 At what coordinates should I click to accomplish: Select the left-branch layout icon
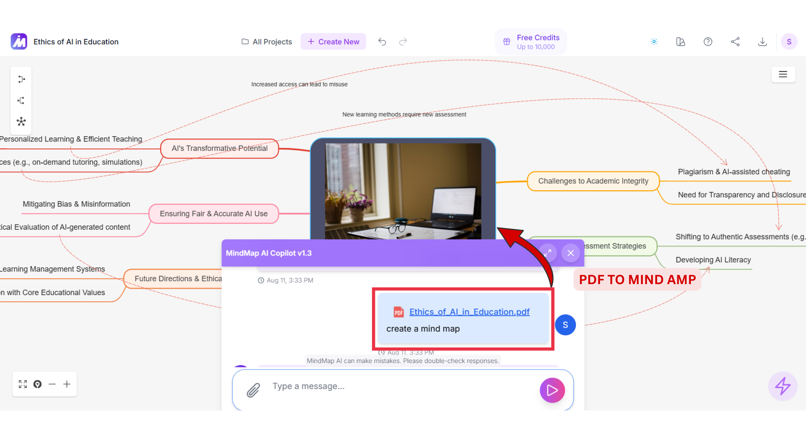(21, 100)
